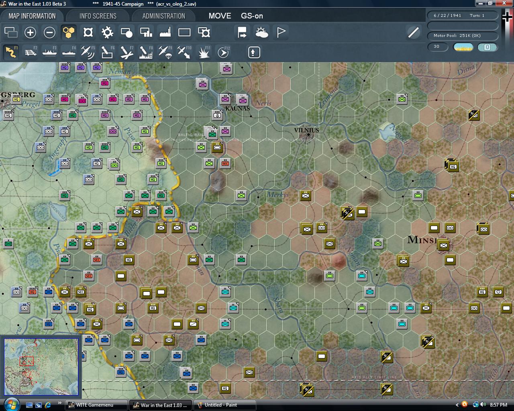514x411 pixels.
Task: Select the F8 bomb city mode
Action: (146, 52)
